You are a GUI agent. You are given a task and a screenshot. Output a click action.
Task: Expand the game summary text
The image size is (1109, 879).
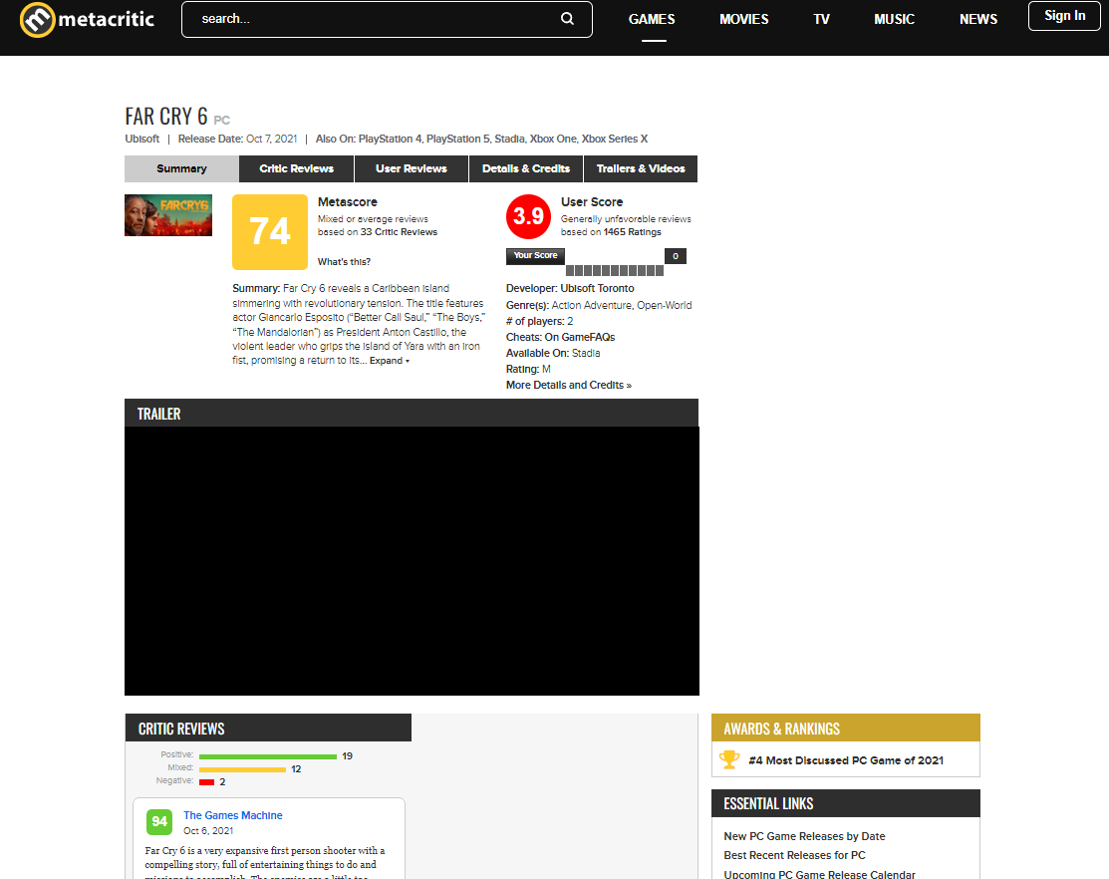tap(389, 361)
